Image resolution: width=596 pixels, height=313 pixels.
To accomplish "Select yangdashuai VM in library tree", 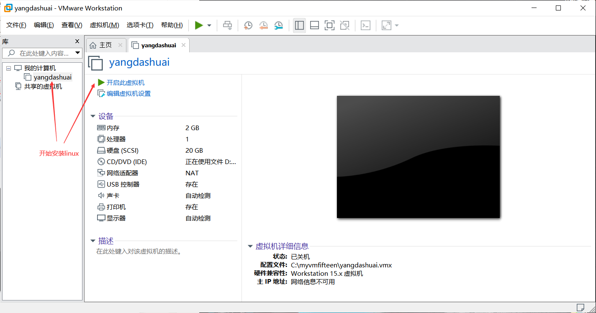I will click(x=53, y=77).
